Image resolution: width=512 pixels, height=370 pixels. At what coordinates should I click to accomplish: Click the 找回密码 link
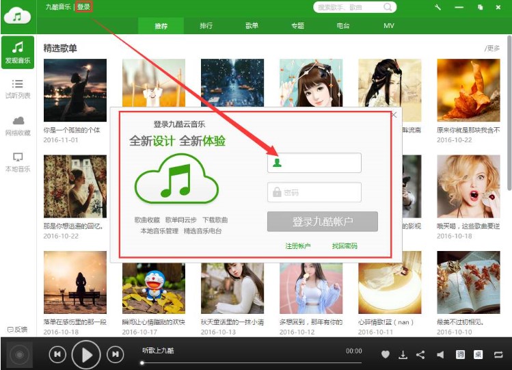345,246
